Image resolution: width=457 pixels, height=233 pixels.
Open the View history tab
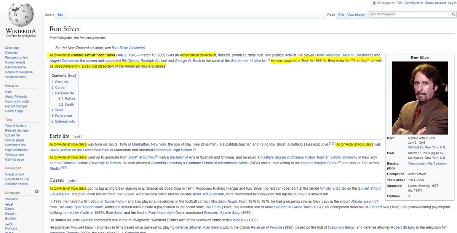[356, 15]
